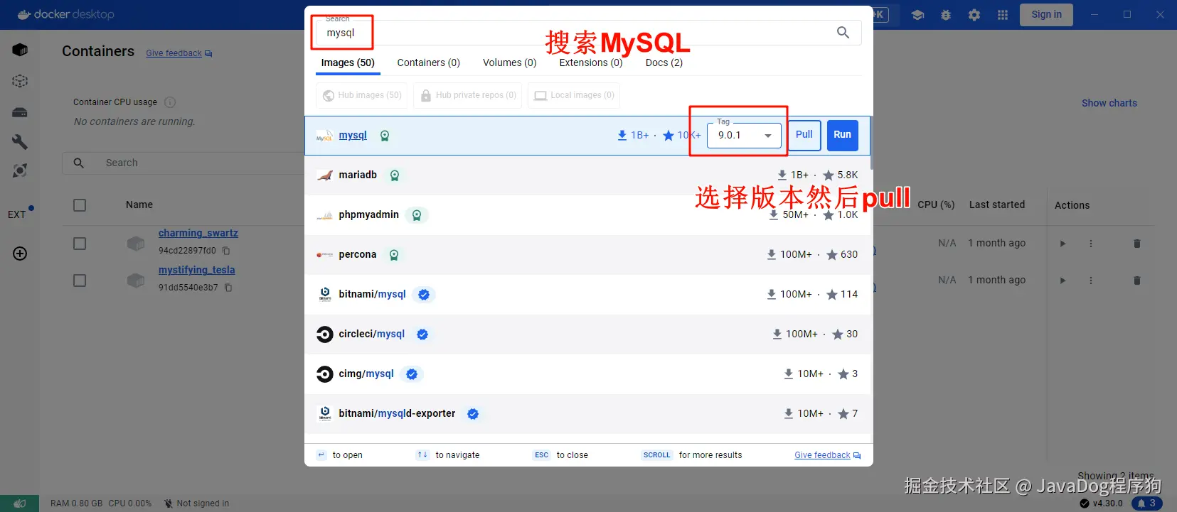Open the mysql image link

click(353, 136)
